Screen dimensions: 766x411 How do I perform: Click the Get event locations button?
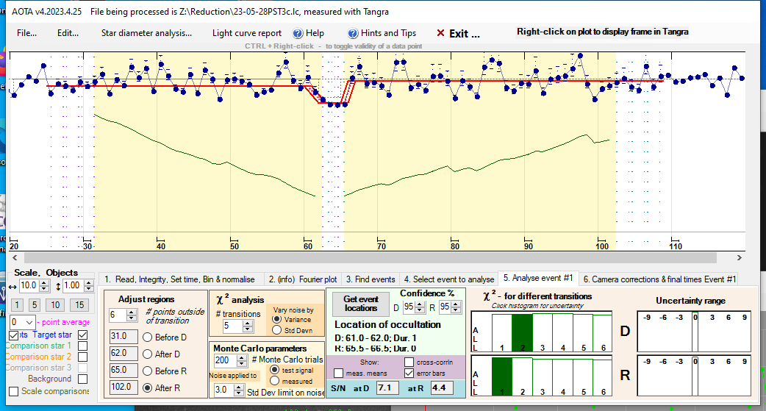tap(360, 304)
